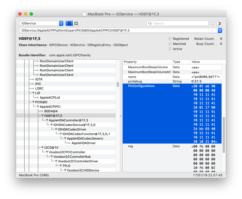Sort by the Type column header
Image resolution: width=242 pixels, height=199 pixels.
[181, 62]
